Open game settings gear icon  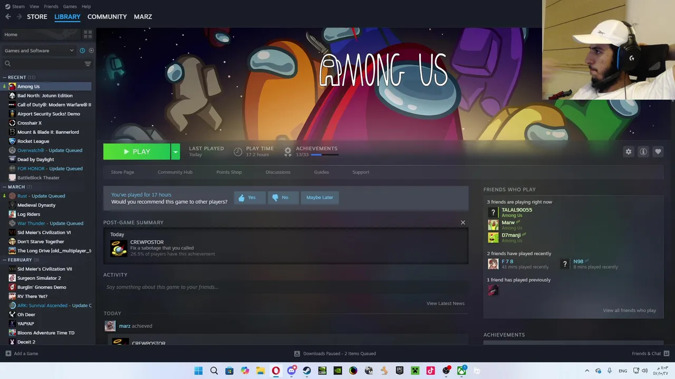click(x=628, y=152)
